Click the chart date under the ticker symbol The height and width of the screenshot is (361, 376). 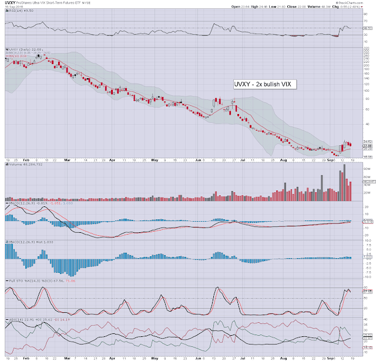(x=14, y=6)
